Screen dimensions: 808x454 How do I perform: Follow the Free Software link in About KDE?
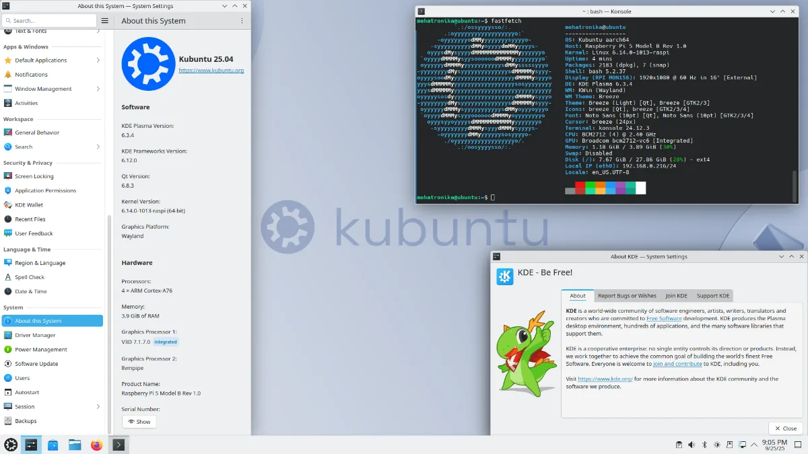point(664,318)
